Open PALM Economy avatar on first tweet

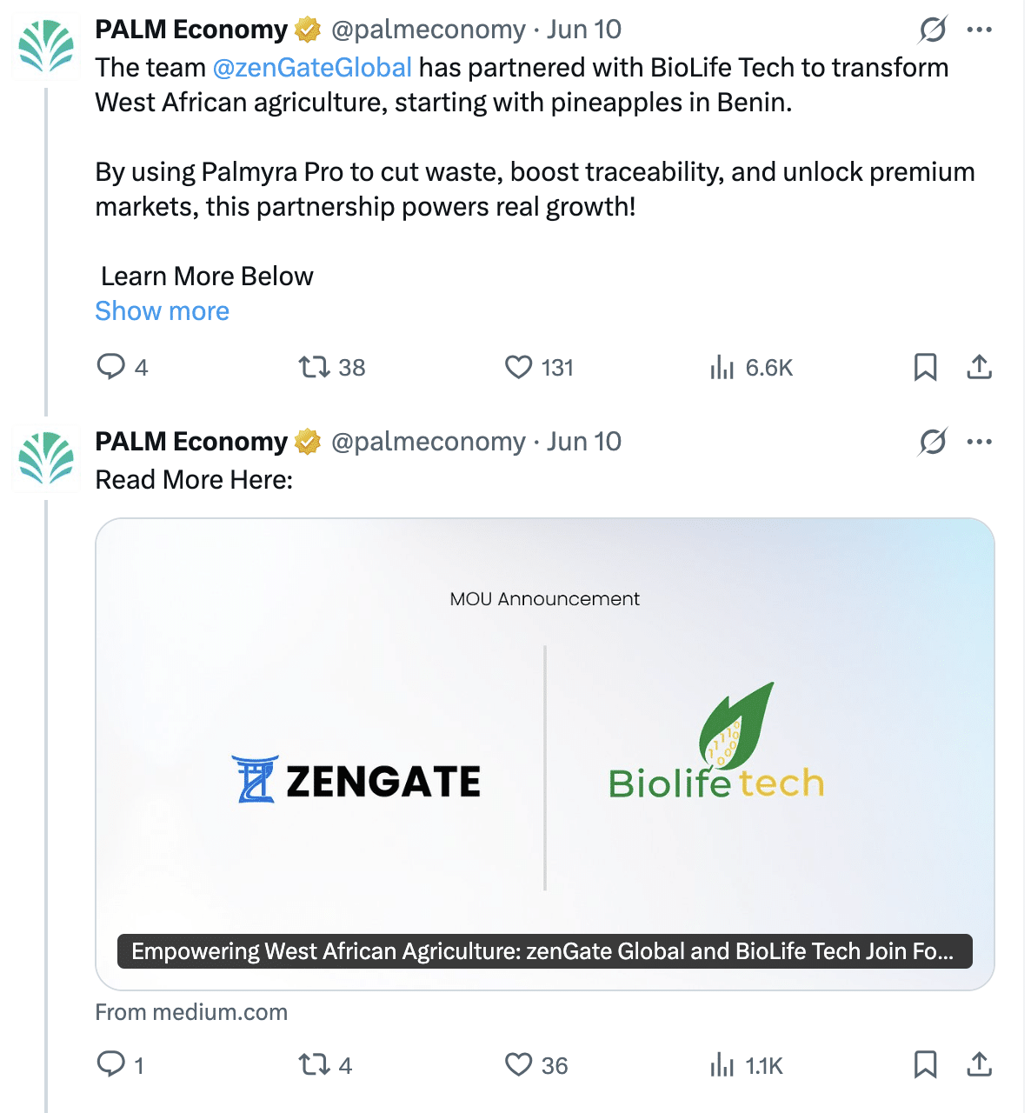point(46,46)
